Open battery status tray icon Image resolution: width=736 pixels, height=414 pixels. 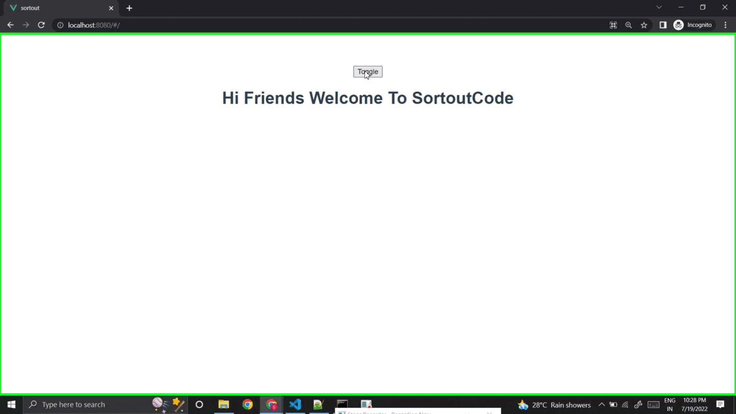(613, 405)
